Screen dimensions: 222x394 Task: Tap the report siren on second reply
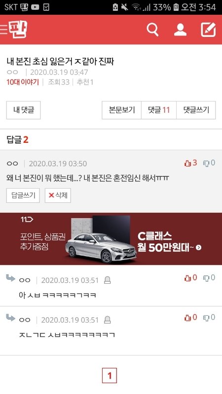pyautogui.click(x=108, y=320)
